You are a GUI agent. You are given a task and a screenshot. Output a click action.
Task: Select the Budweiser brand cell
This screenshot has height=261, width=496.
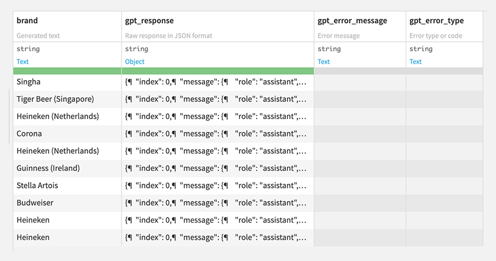click(67, 203)
